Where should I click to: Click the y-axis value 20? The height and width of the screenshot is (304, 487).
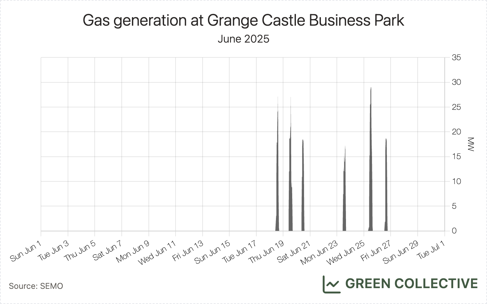click(456, 132)
